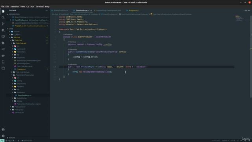This screenshot has width=252, height=142.
Task: Open the Extensions view icon
Action: [3, 43]
